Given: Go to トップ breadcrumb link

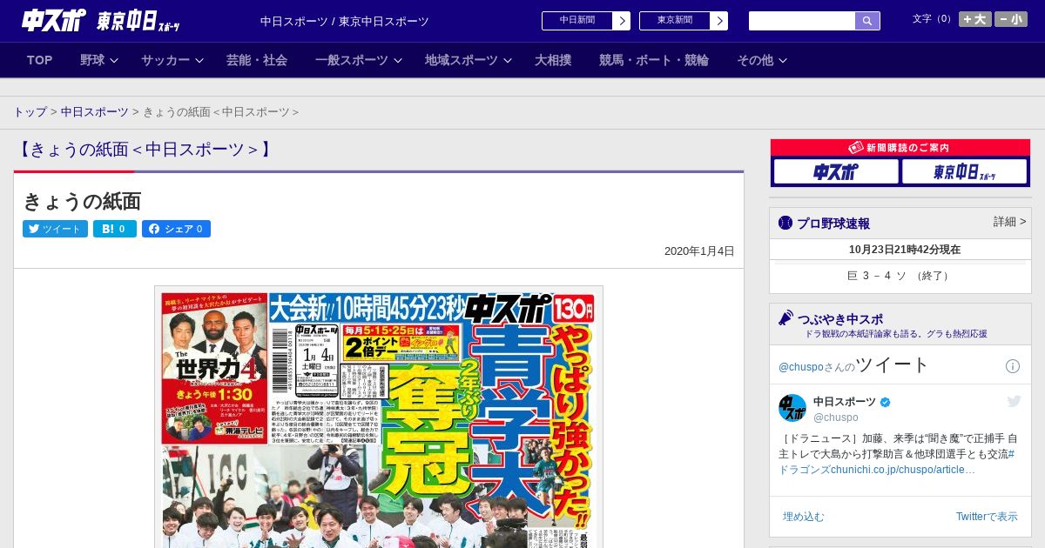Looking at the screenshot, I should point(30,112).
